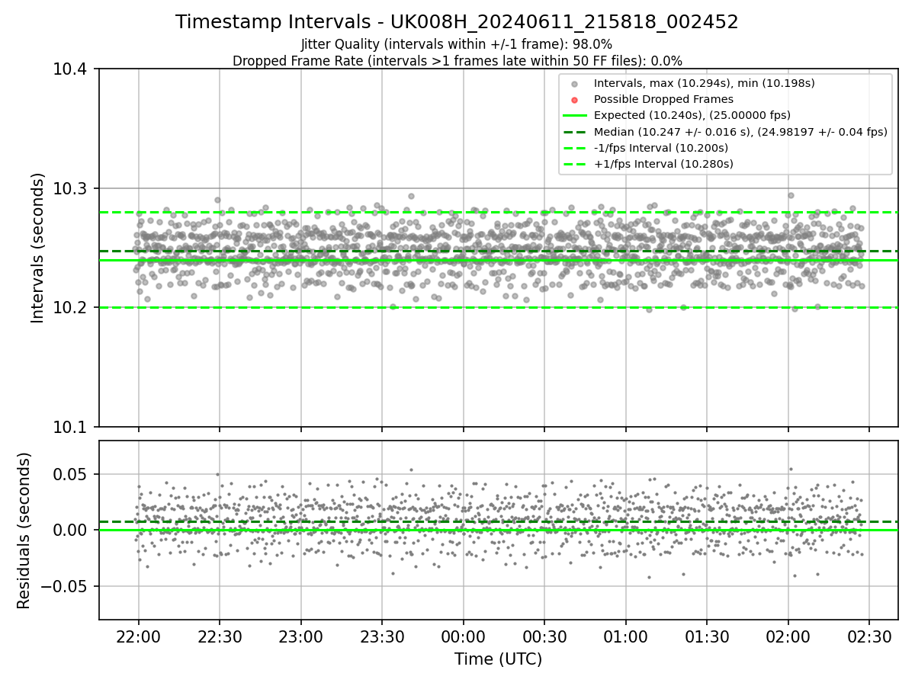
Task: Click the "Dropped Frame Rate" subtitle line
Action: [457, 61]
